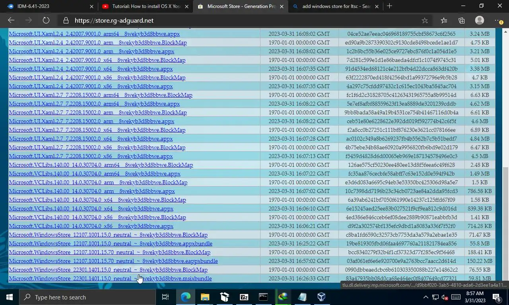Click the page vertical scrollbar thumb
509x305 pixels.
point(505,223)
